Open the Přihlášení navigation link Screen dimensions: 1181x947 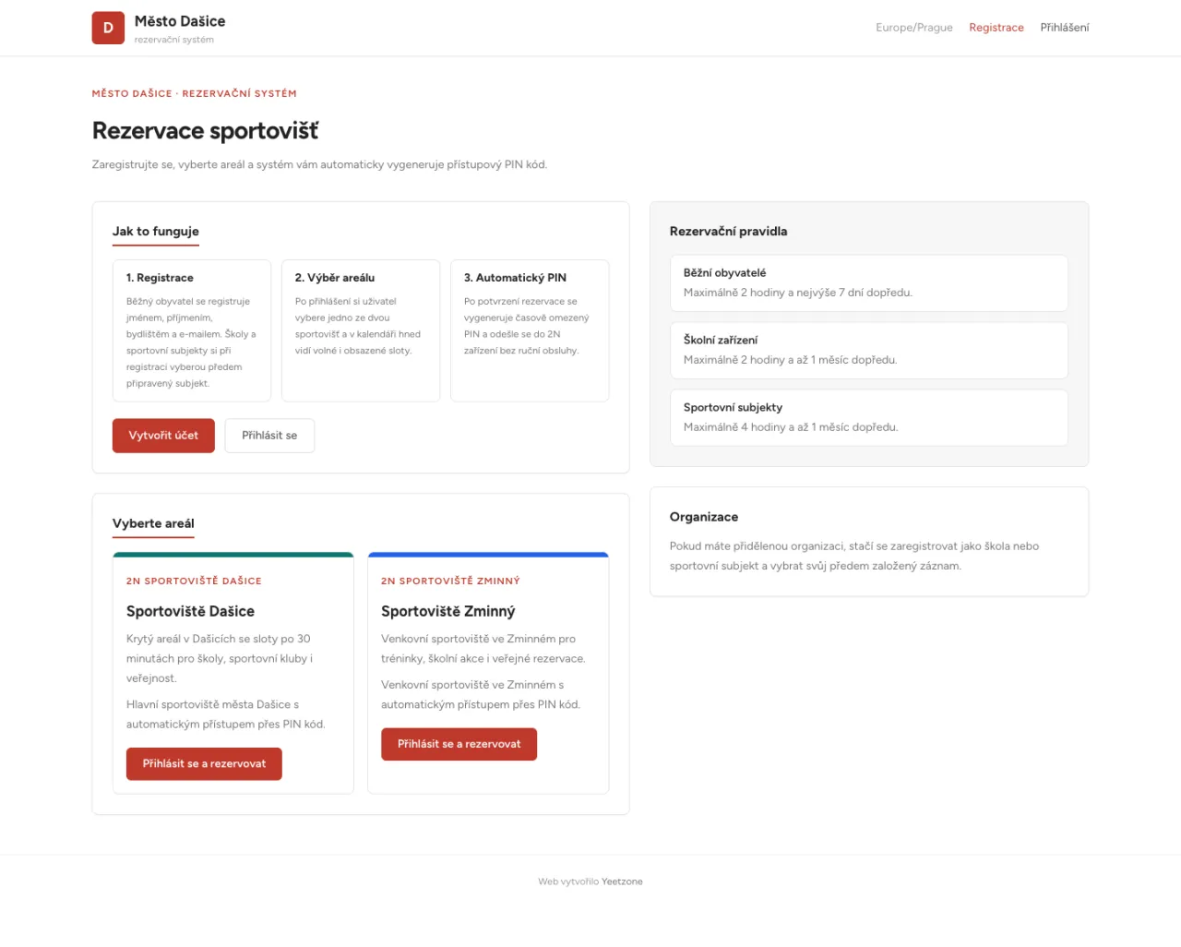tap(1065, 28)
